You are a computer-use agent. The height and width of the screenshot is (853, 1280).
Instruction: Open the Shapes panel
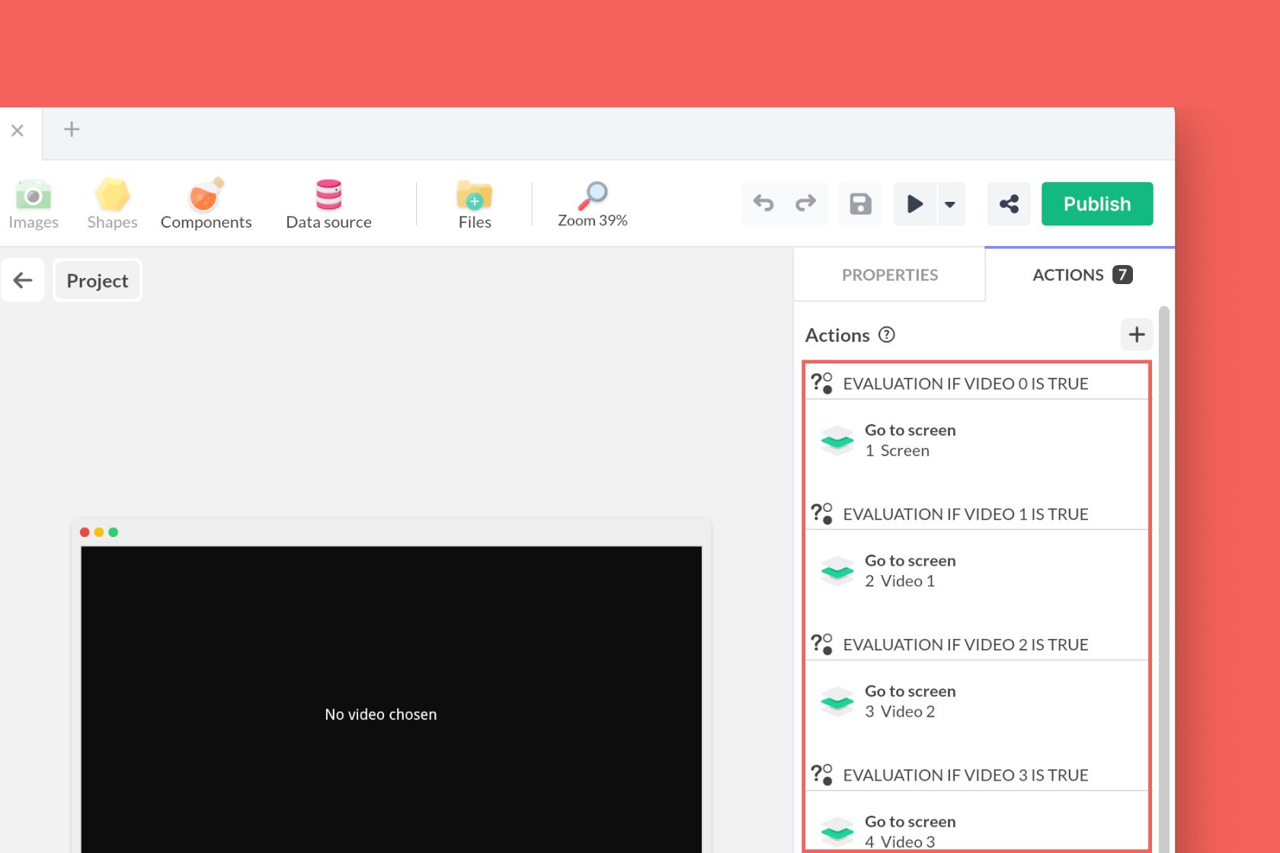(111, 203)
